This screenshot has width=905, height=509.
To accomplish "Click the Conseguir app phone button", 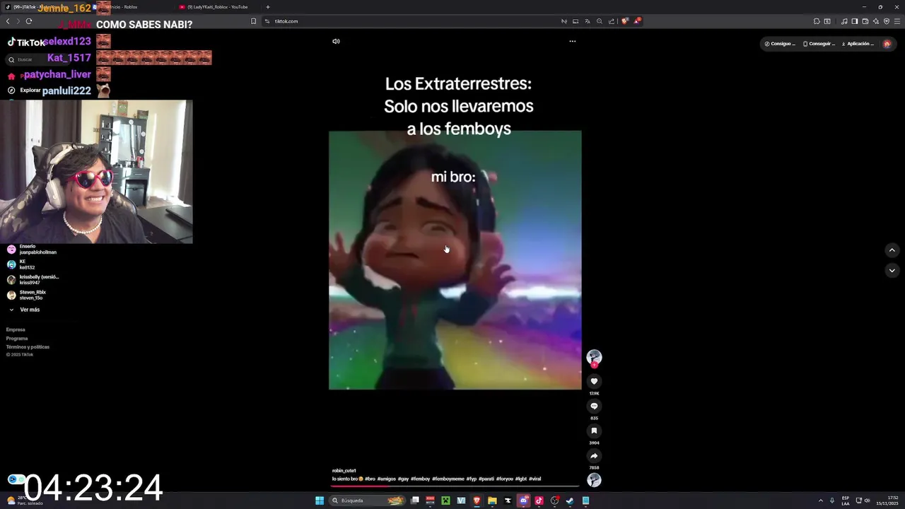I will 819,44.
